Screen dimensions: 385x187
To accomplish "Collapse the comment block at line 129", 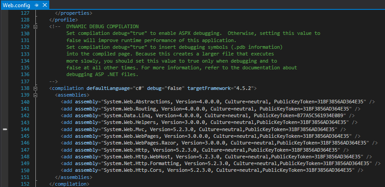I will tap(35, 26).
